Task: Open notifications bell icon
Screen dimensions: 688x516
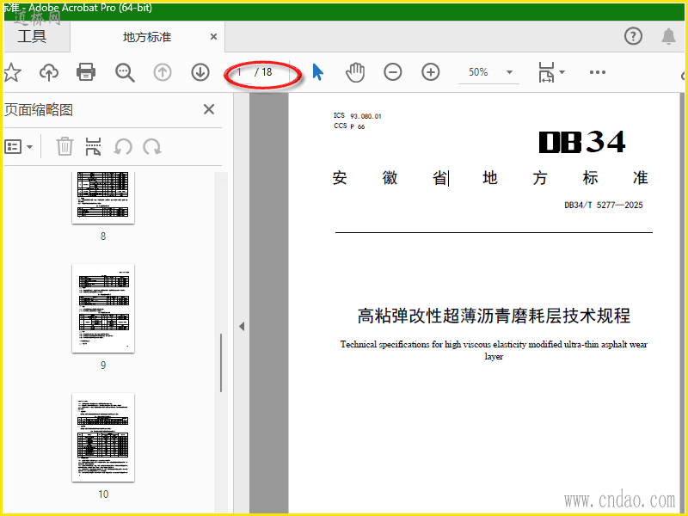Action: click(x=669, y=36)
